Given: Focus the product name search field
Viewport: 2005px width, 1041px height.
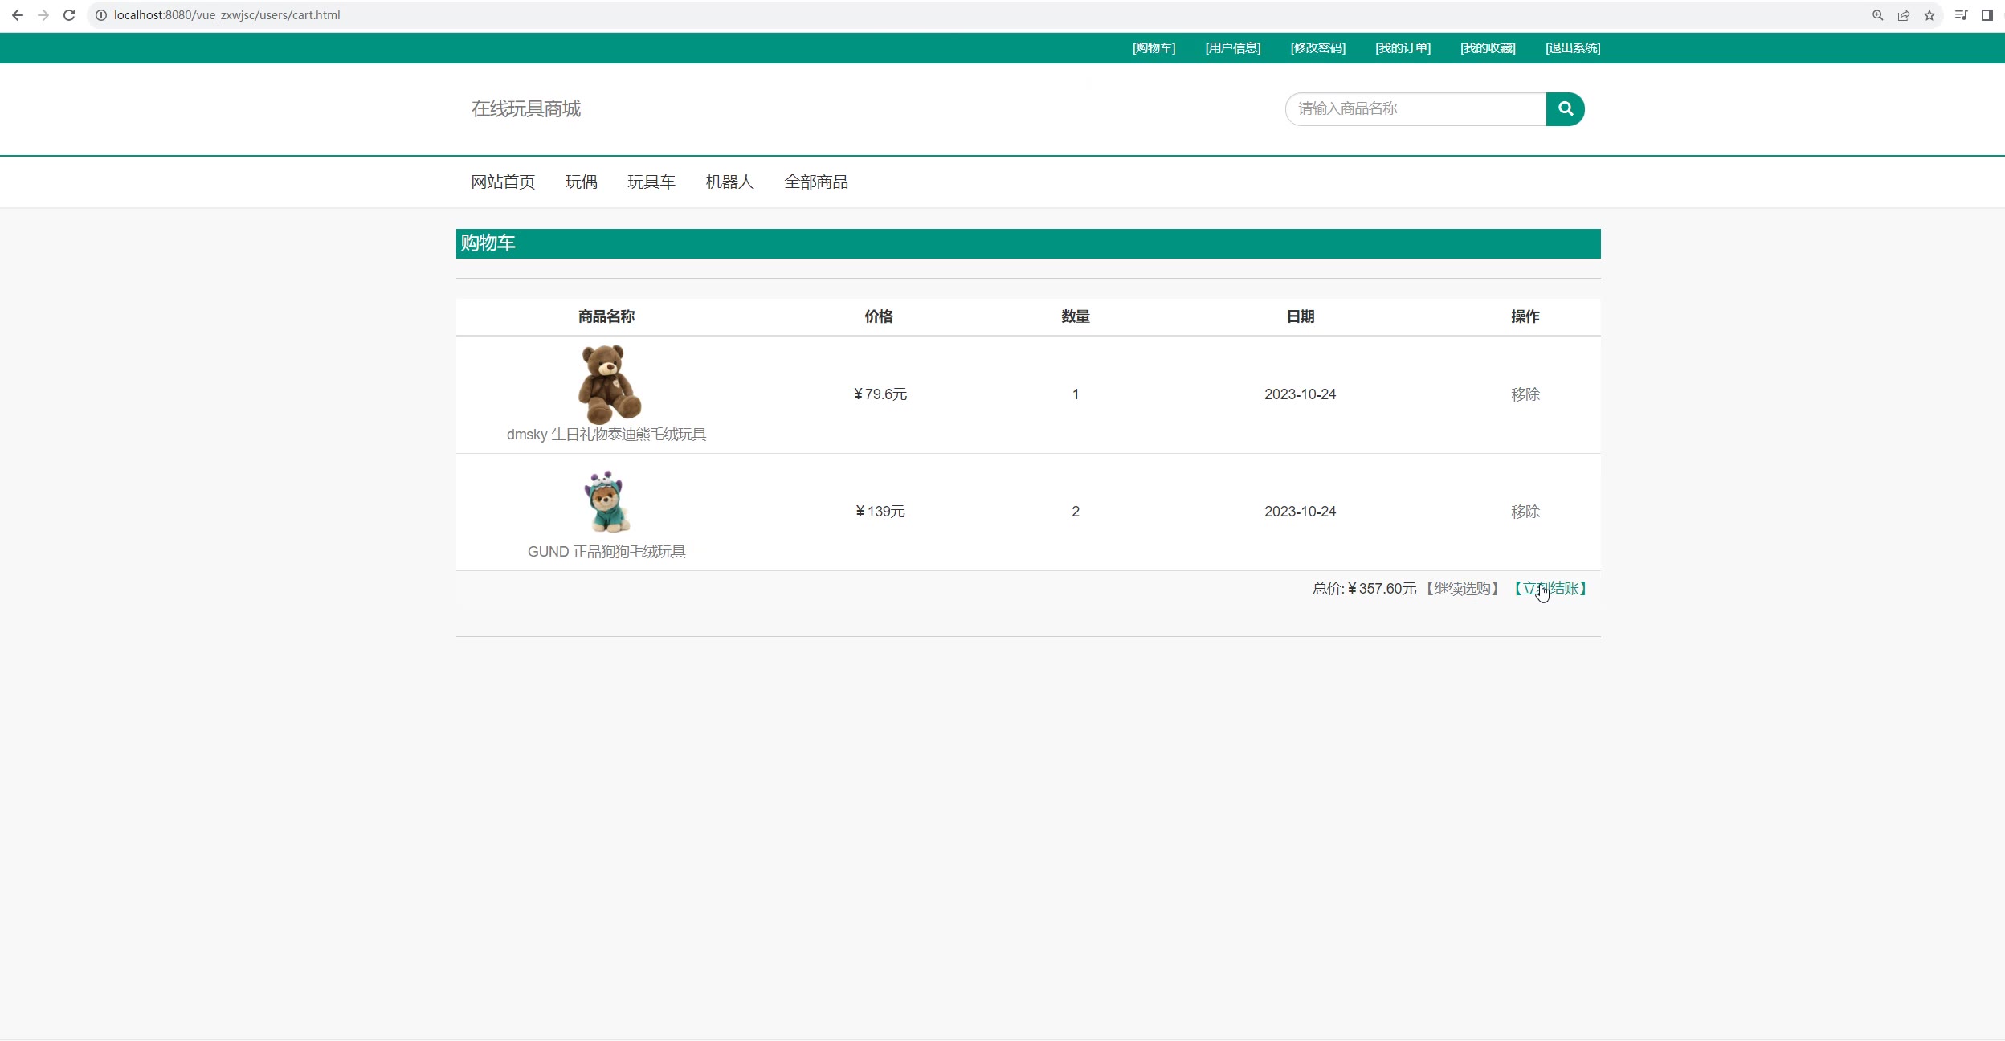Looking at the screenshot, I should tap(1414, 109).
